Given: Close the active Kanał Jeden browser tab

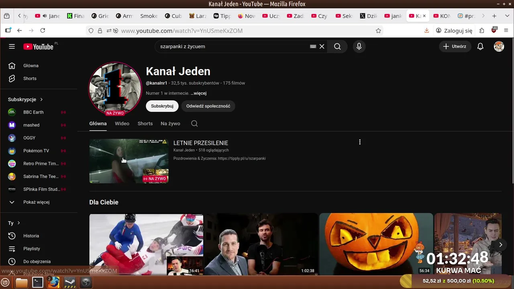Looking at the screenshot, I should (424, 16).
